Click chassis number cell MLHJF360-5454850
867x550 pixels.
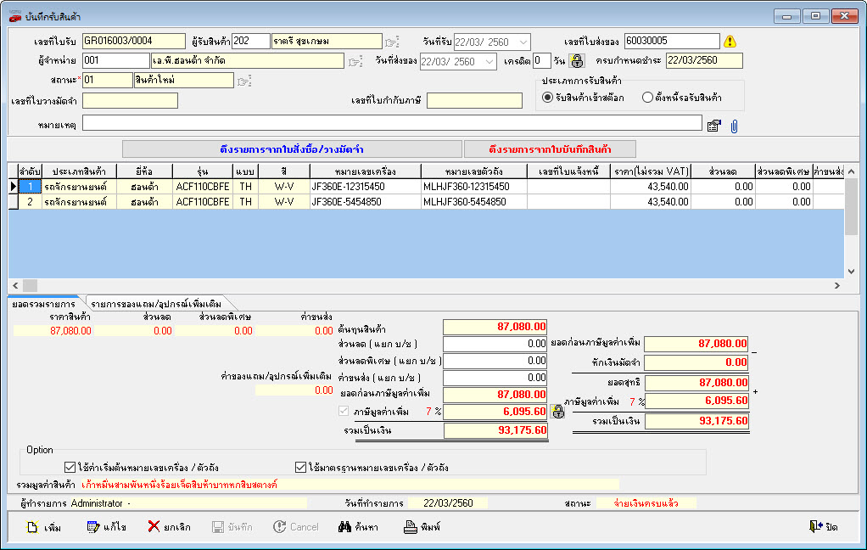point(474,202)
